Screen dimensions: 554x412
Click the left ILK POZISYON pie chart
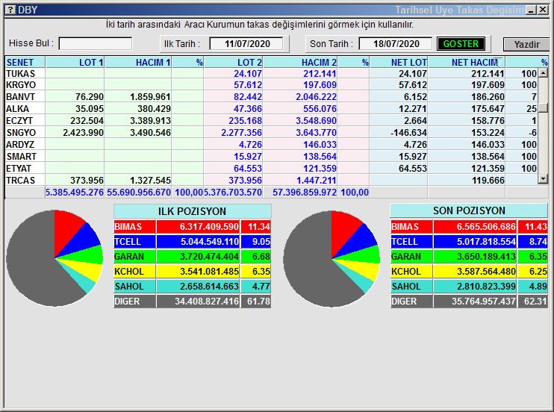tap(55, 258)
